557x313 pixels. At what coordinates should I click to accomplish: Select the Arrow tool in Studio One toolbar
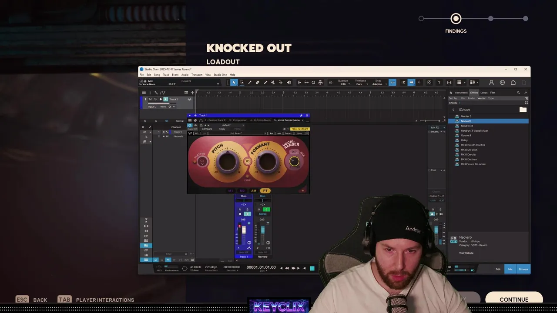(234, 82)
